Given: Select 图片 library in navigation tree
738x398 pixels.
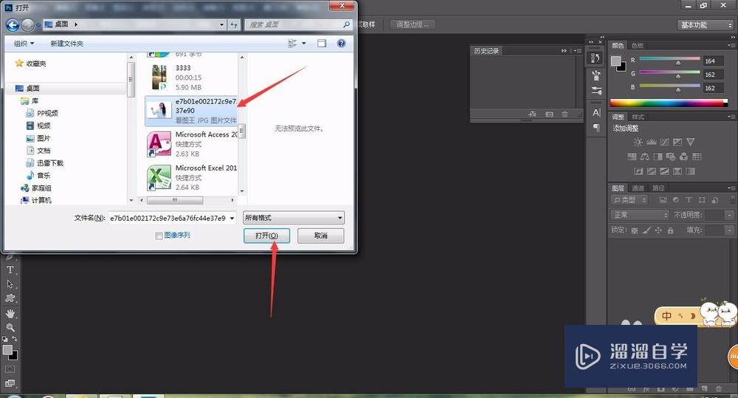Looking at the screenshot, I should [38, 138].
